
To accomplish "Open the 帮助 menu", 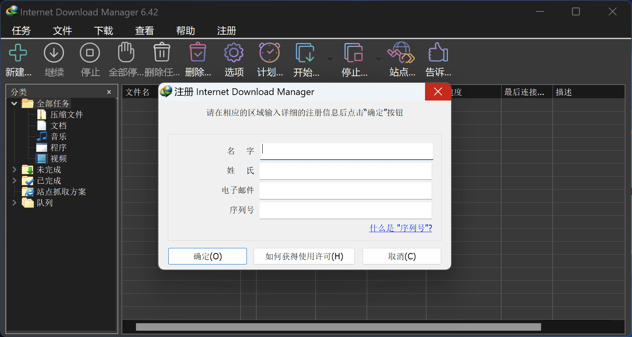I will (x=186, y=31).
